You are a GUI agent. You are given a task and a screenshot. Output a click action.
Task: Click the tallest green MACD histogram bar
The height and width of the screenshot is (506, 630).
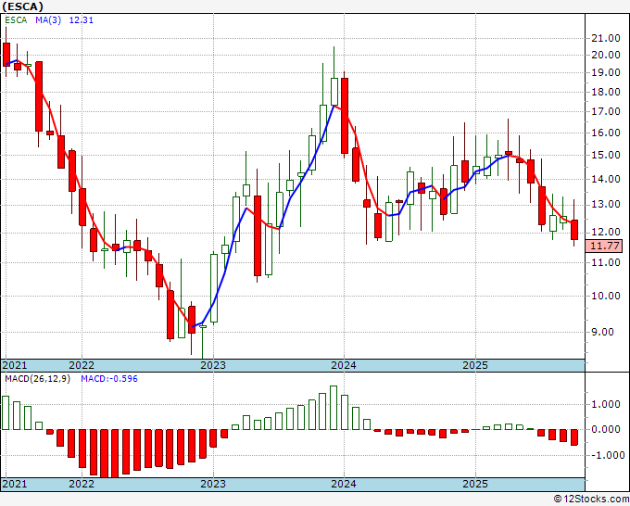pyautogui.click(x=334, y=408)
